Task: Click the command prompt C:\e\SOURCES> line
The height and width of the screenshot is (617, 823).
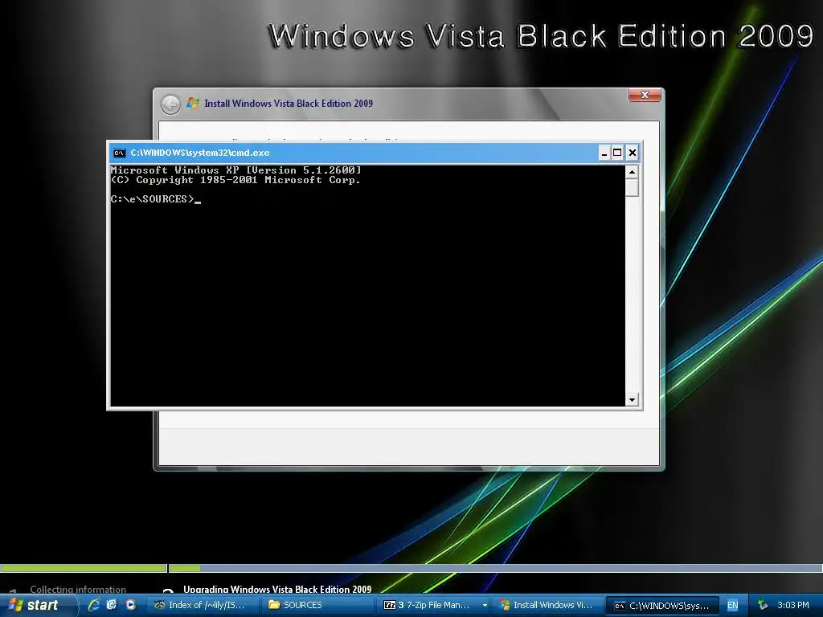Action: (155, 199)
